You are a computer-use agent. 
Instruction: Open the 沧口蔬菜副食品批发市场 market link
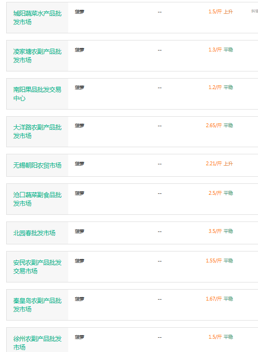[37, 199]
